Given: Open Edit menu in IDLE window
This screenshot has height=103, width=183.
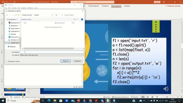Looking at the screenshot, I should pyautogui.click(x=9, y=8).
